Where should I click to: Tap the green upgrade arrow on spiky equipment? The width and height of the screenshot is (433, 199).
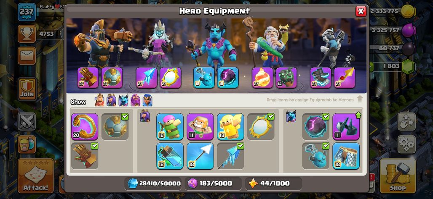(x=358, y=115)
